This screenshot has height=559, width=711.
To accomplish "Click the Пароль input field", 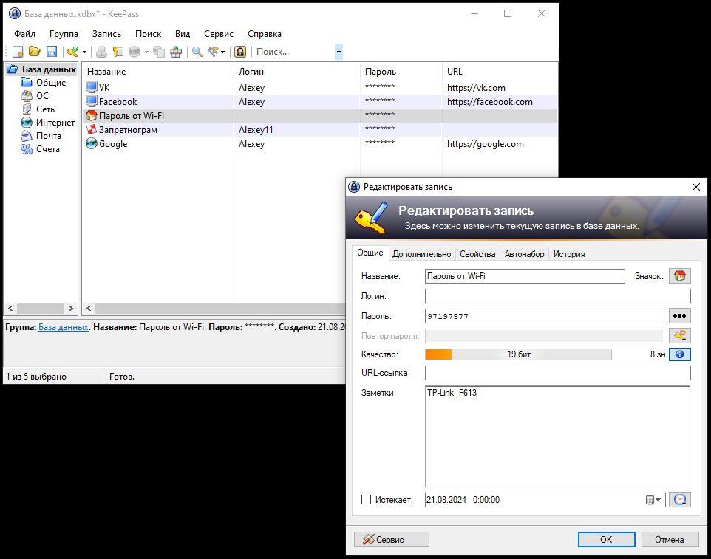I will (544, 316).
